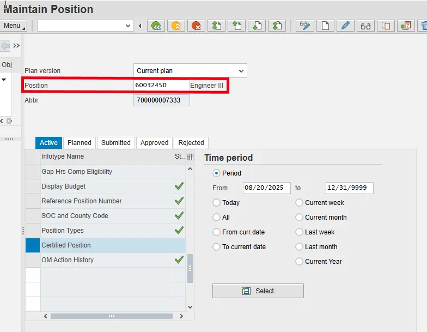Screen dimensions: 427x332
Task: Select the Gap Hrs Comp Eligibility row
Action: [106, 172]
